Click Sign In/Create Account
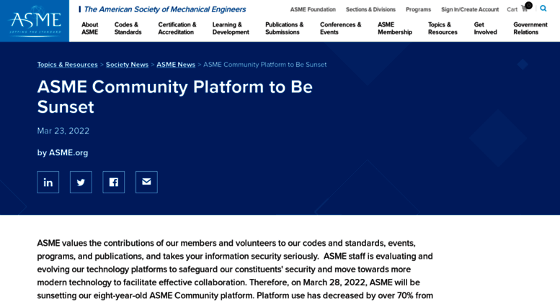The image size is (560, 304). click(x=470, y=9)
